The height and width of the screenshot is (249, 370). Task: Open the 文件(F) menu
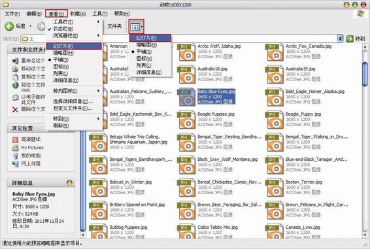(x=12, y=14)
